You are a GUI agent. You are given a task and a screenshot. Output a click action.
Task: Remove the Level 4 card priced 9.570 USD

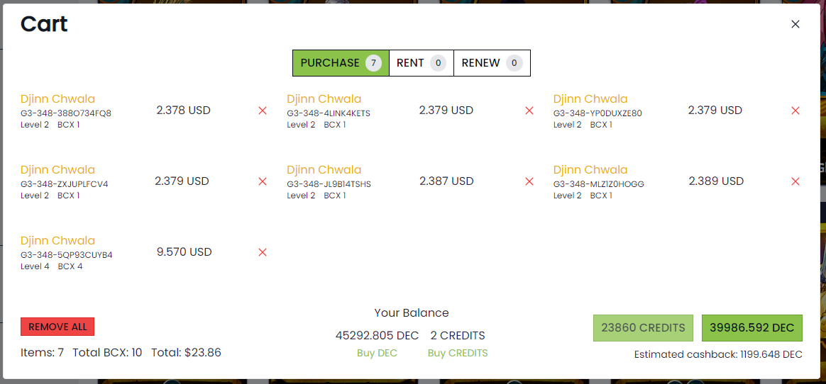(x=263, y=252)
